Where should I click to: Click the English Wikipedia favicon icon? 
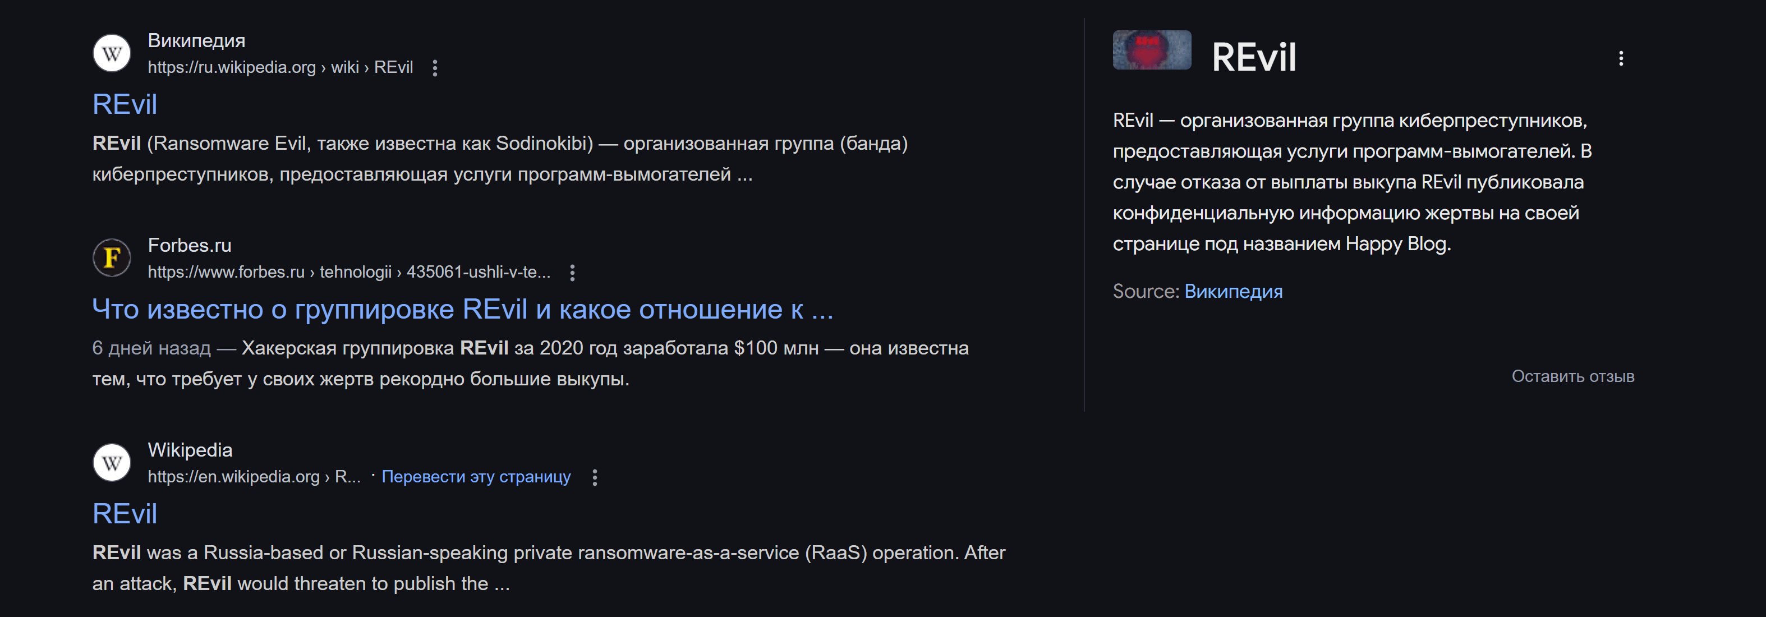(x=112, y=463)
